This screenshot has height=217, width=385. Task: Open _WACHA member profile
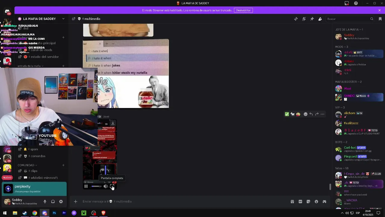(358, 202)
